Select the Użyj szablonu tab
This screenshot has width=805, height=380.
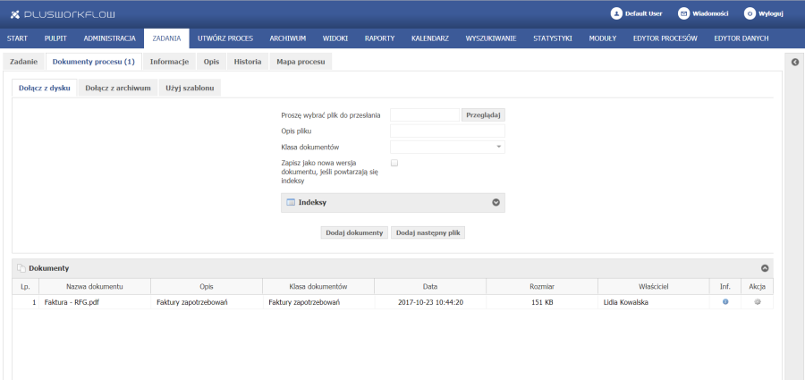[190, 88]
